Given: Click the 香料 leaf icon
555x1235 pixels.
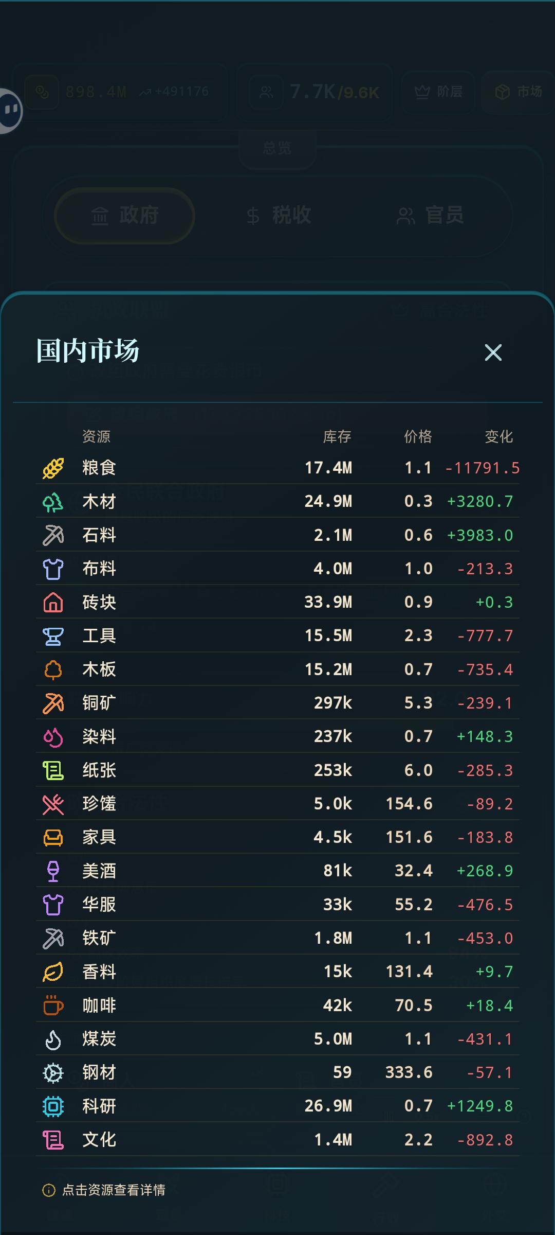Looking at the screenshot, I should [53, 972].
